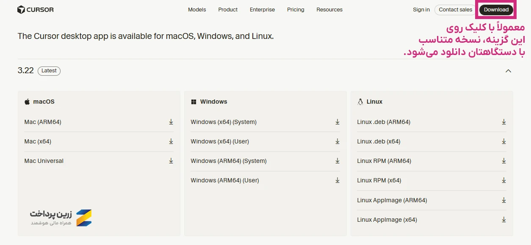Select the Mac (ARM64) download link
This screenshot has width=531, height=245.
point(43,122)
